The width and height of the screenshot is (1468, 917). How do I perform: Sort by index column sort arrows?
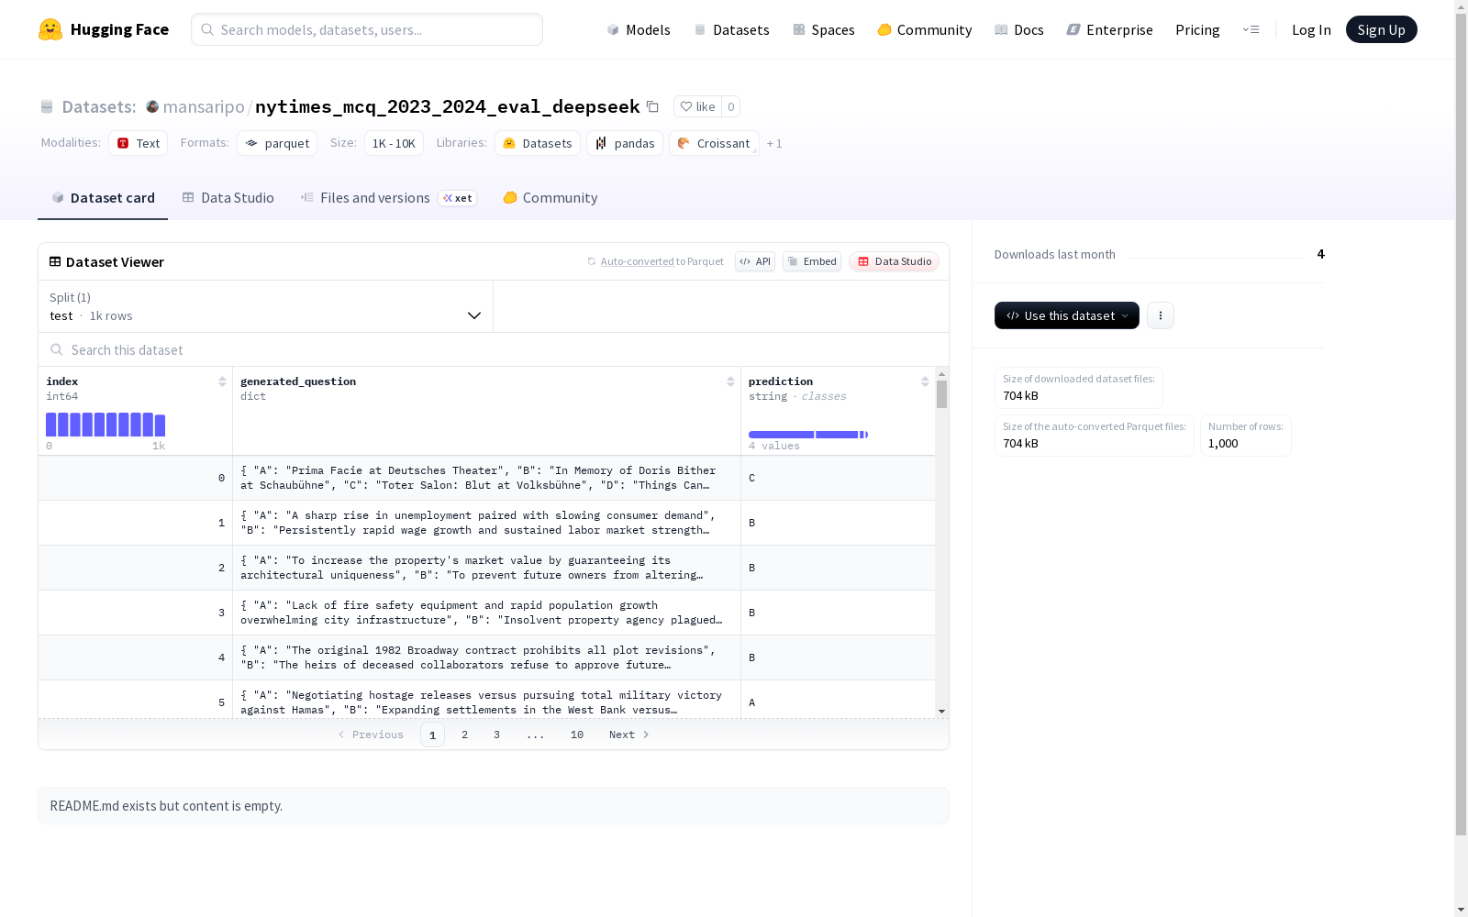[222, 381]
